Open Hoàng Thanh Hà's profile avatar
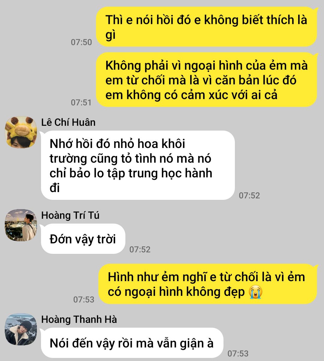Image resolution: width=324 pixels, height=361 pixels. [x=21, y=329]
